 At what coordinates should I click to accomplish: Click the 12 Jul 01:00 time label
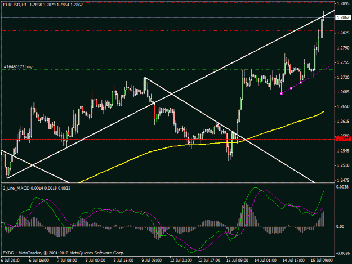tap(181, 261)
